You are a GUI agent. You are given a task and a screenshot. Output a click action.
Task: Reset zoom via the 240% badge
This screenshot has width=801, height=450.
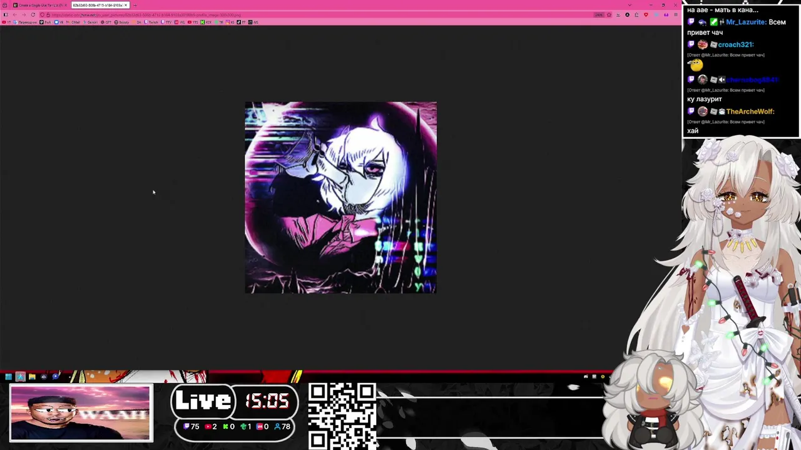(599, 15)
